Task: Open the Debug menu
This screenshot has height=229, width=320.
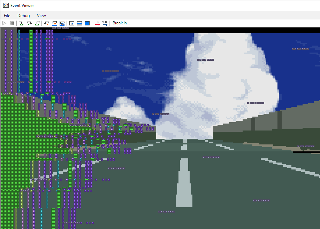Action: [23, 15]
